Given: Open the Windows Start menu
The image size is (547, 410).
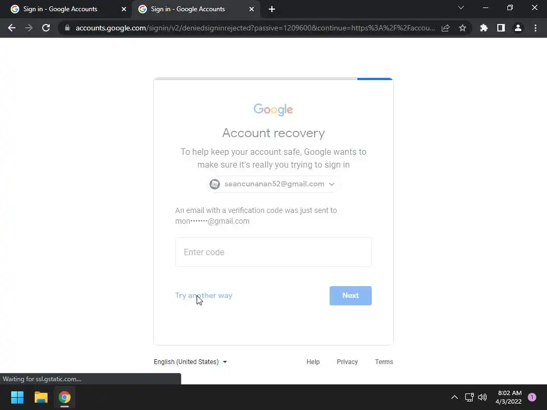Looking at the screenshot, I should [x=17, y=397].
